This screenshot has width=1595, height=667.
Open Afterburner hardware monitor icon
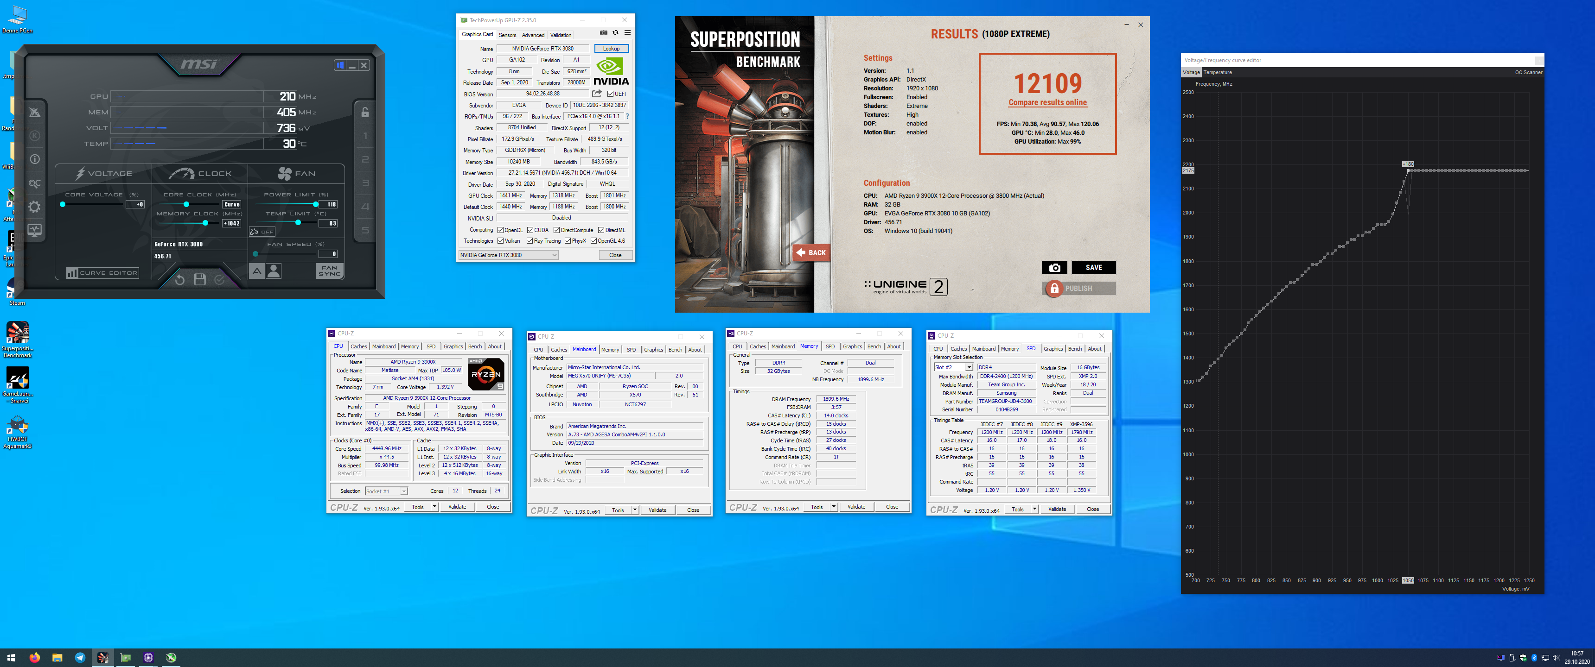point(35,230)
